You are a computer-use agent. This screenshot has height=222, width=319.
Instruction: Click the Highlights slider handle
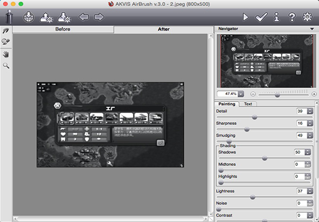(221, 183)
